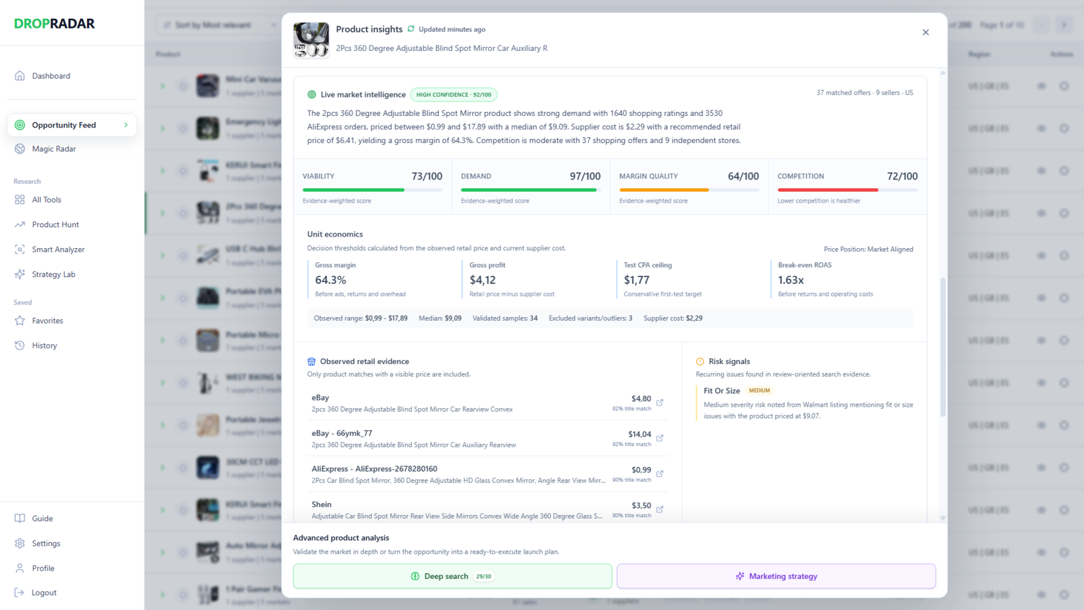
Task: Expand the Emergency Light row with its green arrow
Action: [x=163, y=128]
